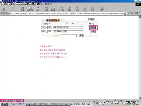This screenshot has width=141, height=106.
Task: Click the zip code field showing 170
Action: tap(50, 32)
